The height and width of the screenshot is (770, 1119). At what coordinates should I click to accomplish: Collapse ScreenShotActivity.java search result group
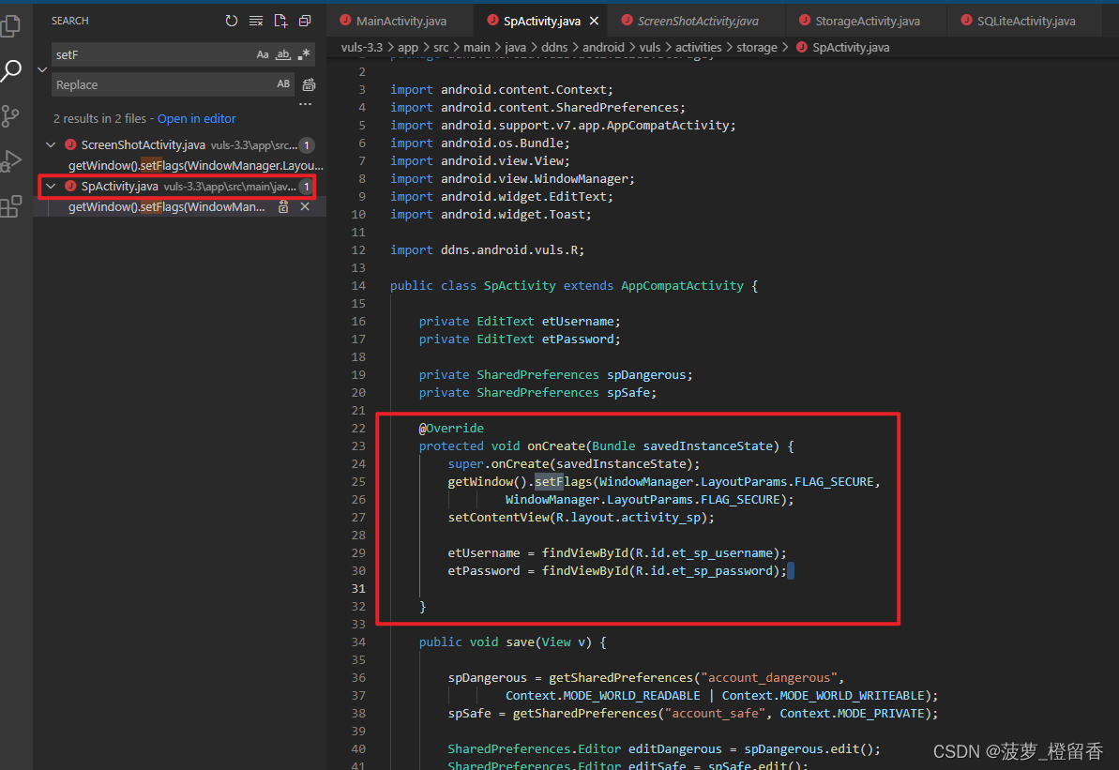(51, 144)
